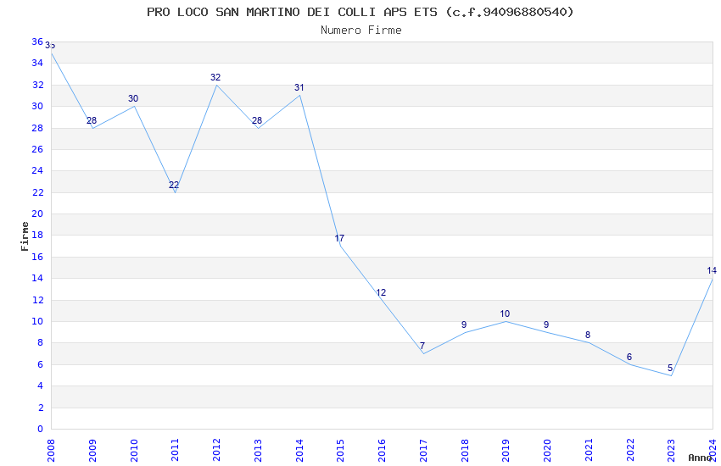
Task: Click the Firme y-axis label
Action: point(25,236)
